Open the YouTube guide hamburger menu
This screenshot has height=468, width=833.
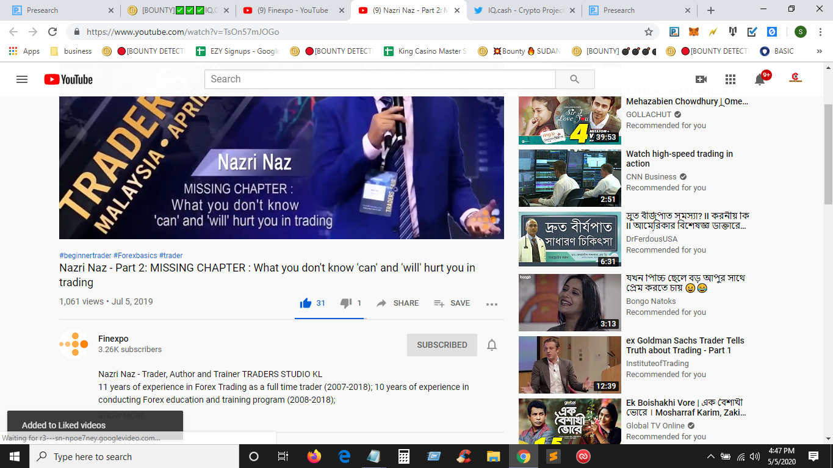[22, 79]
